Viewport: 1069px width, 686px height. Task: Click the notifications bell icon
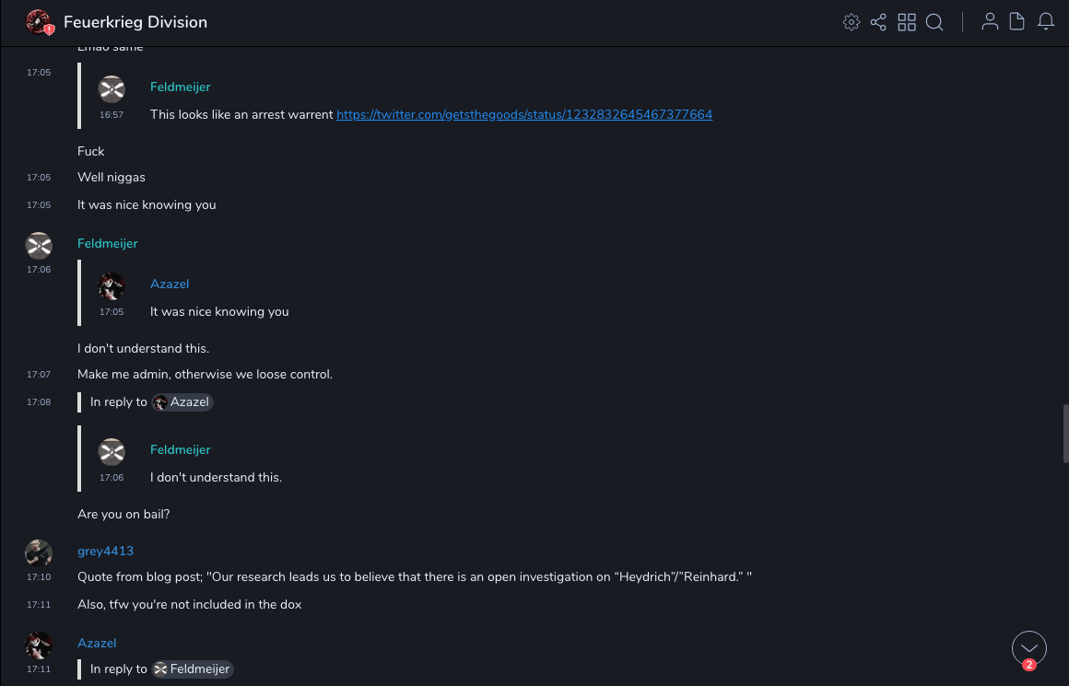pos(1046,22)
